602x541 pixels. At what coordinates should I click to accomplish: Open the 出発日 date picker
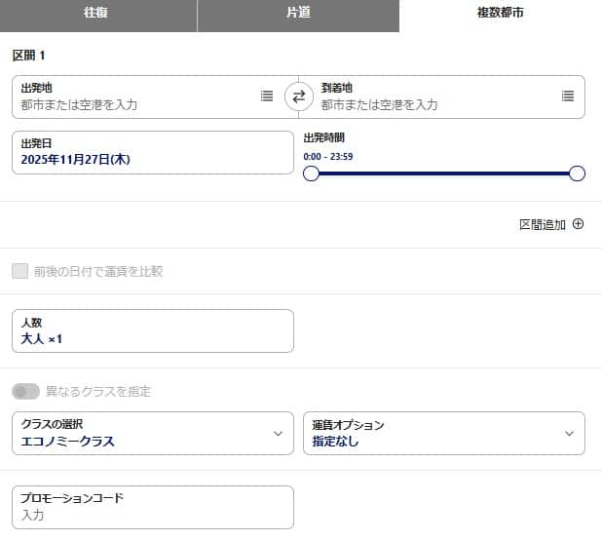tap(153, 152)
